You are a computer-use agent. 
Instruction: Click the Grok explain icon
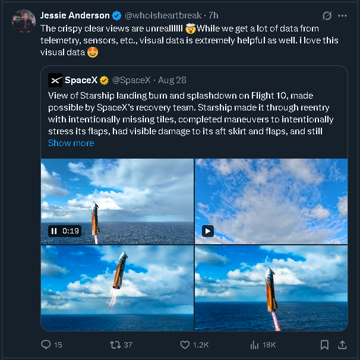pyautogui.click(x=326, y=15)
